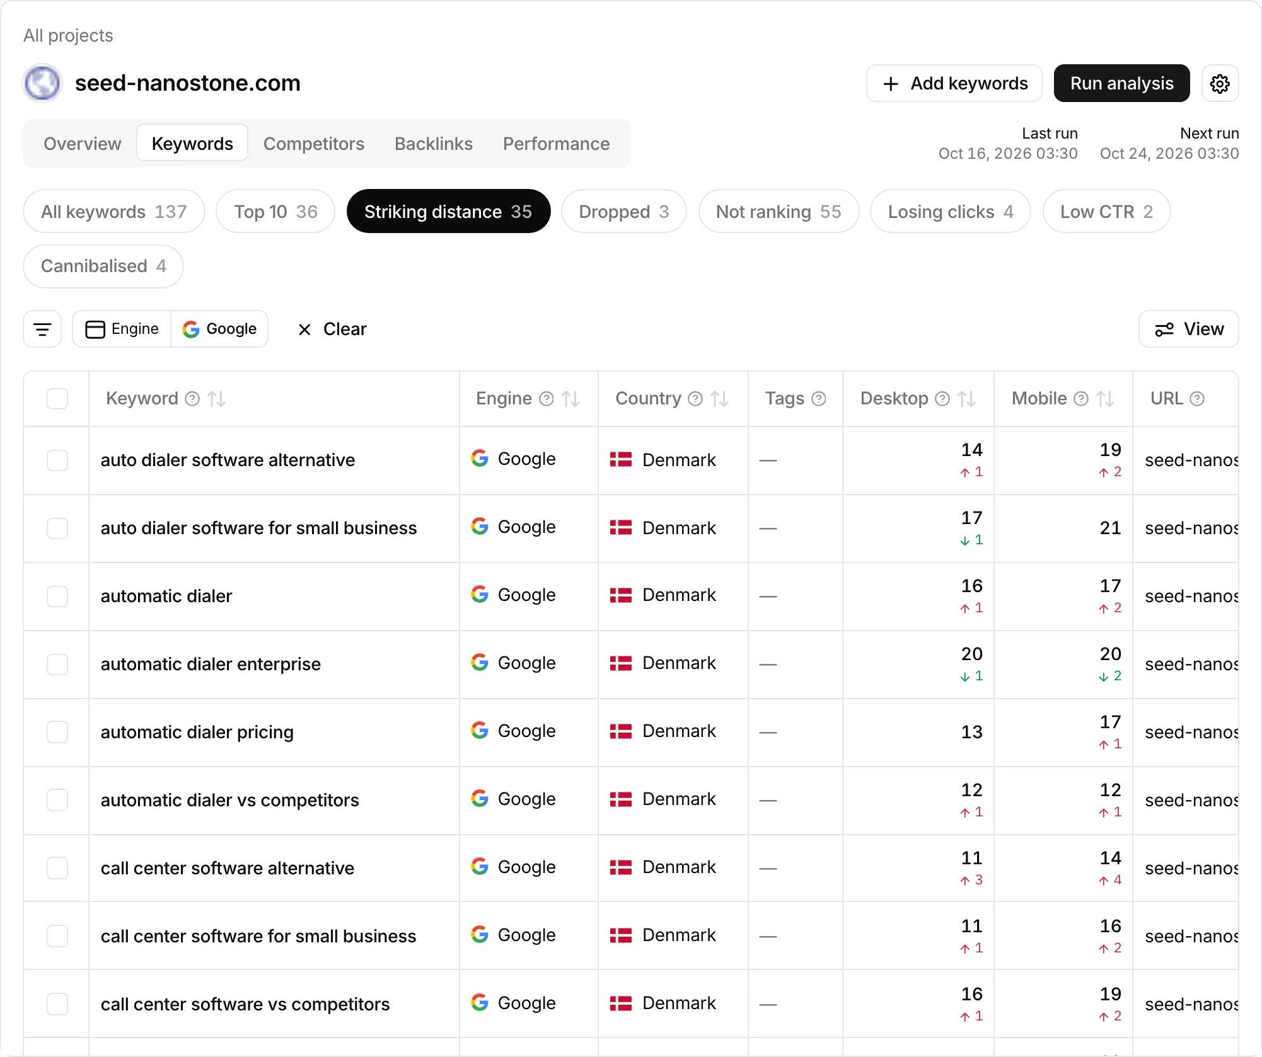Click the Run analysis button
This screenshot has height=1057, width=1262.
tap(1122, 83)
